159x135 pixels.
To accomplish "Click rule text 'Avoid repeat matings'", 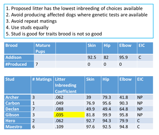I will 34,21.
